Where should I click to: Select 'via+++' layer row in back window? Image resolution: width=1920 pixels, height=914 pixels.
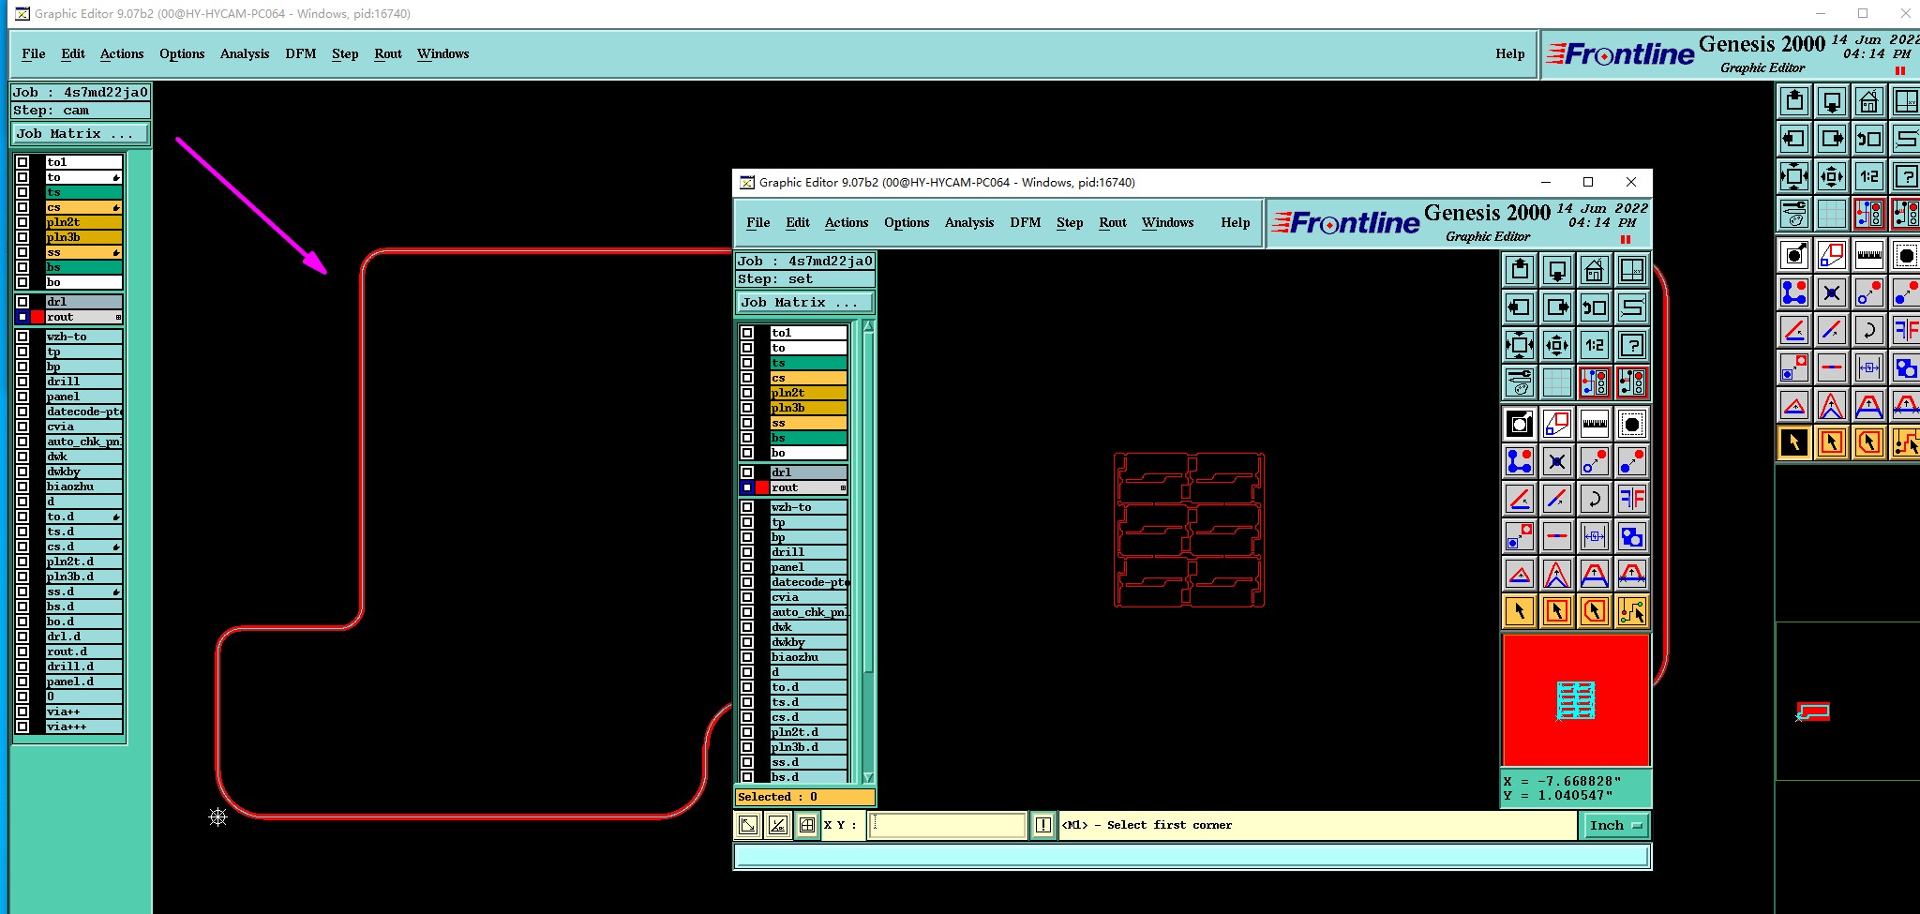tap(84, 727)
